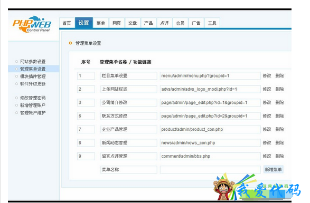Click the order number field showing 6
The height and width of the screenshot is (203, 310).
[86, 116]
